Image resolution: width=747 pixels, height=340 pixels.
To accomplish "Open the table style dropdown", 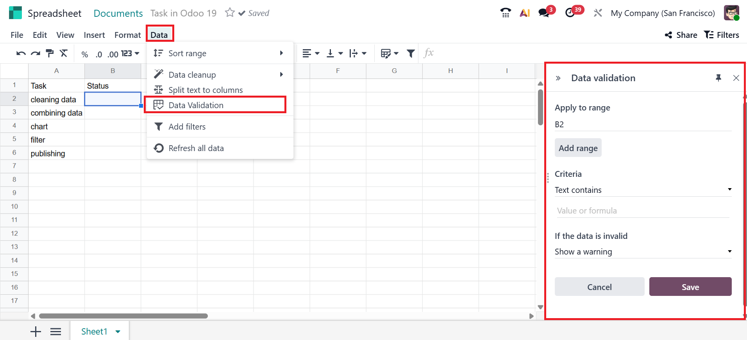I will (x=390, y=53).
